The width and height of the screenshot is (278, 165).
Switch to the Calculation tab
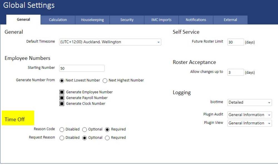[x=58, y=20]
